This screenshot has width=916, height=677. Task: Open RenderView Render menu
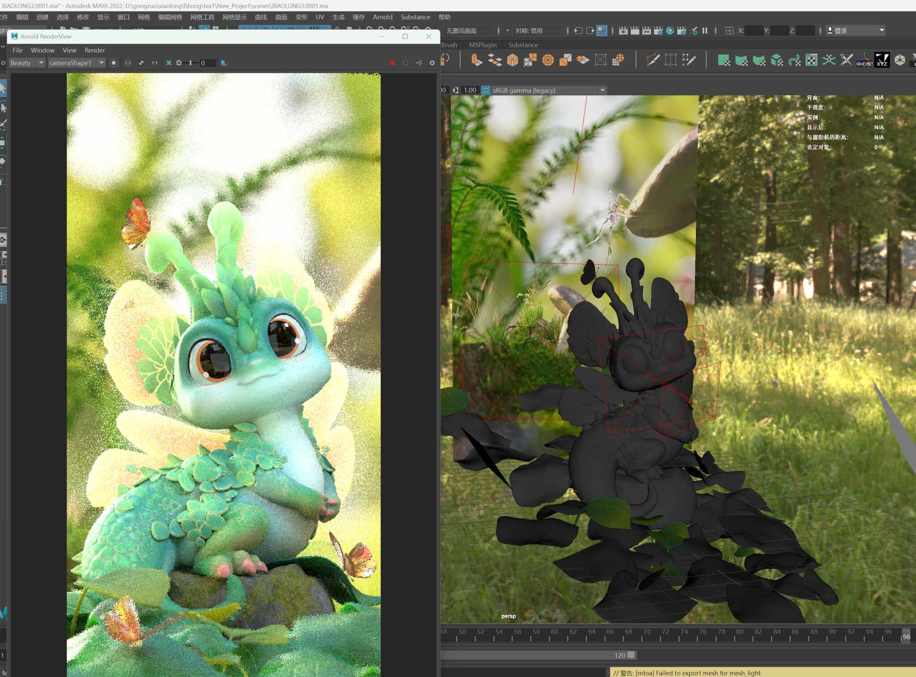[95, 50]
